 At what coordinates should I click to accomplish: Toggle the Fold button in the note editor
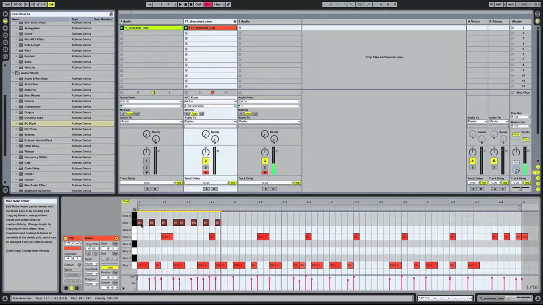coord(126,202)
